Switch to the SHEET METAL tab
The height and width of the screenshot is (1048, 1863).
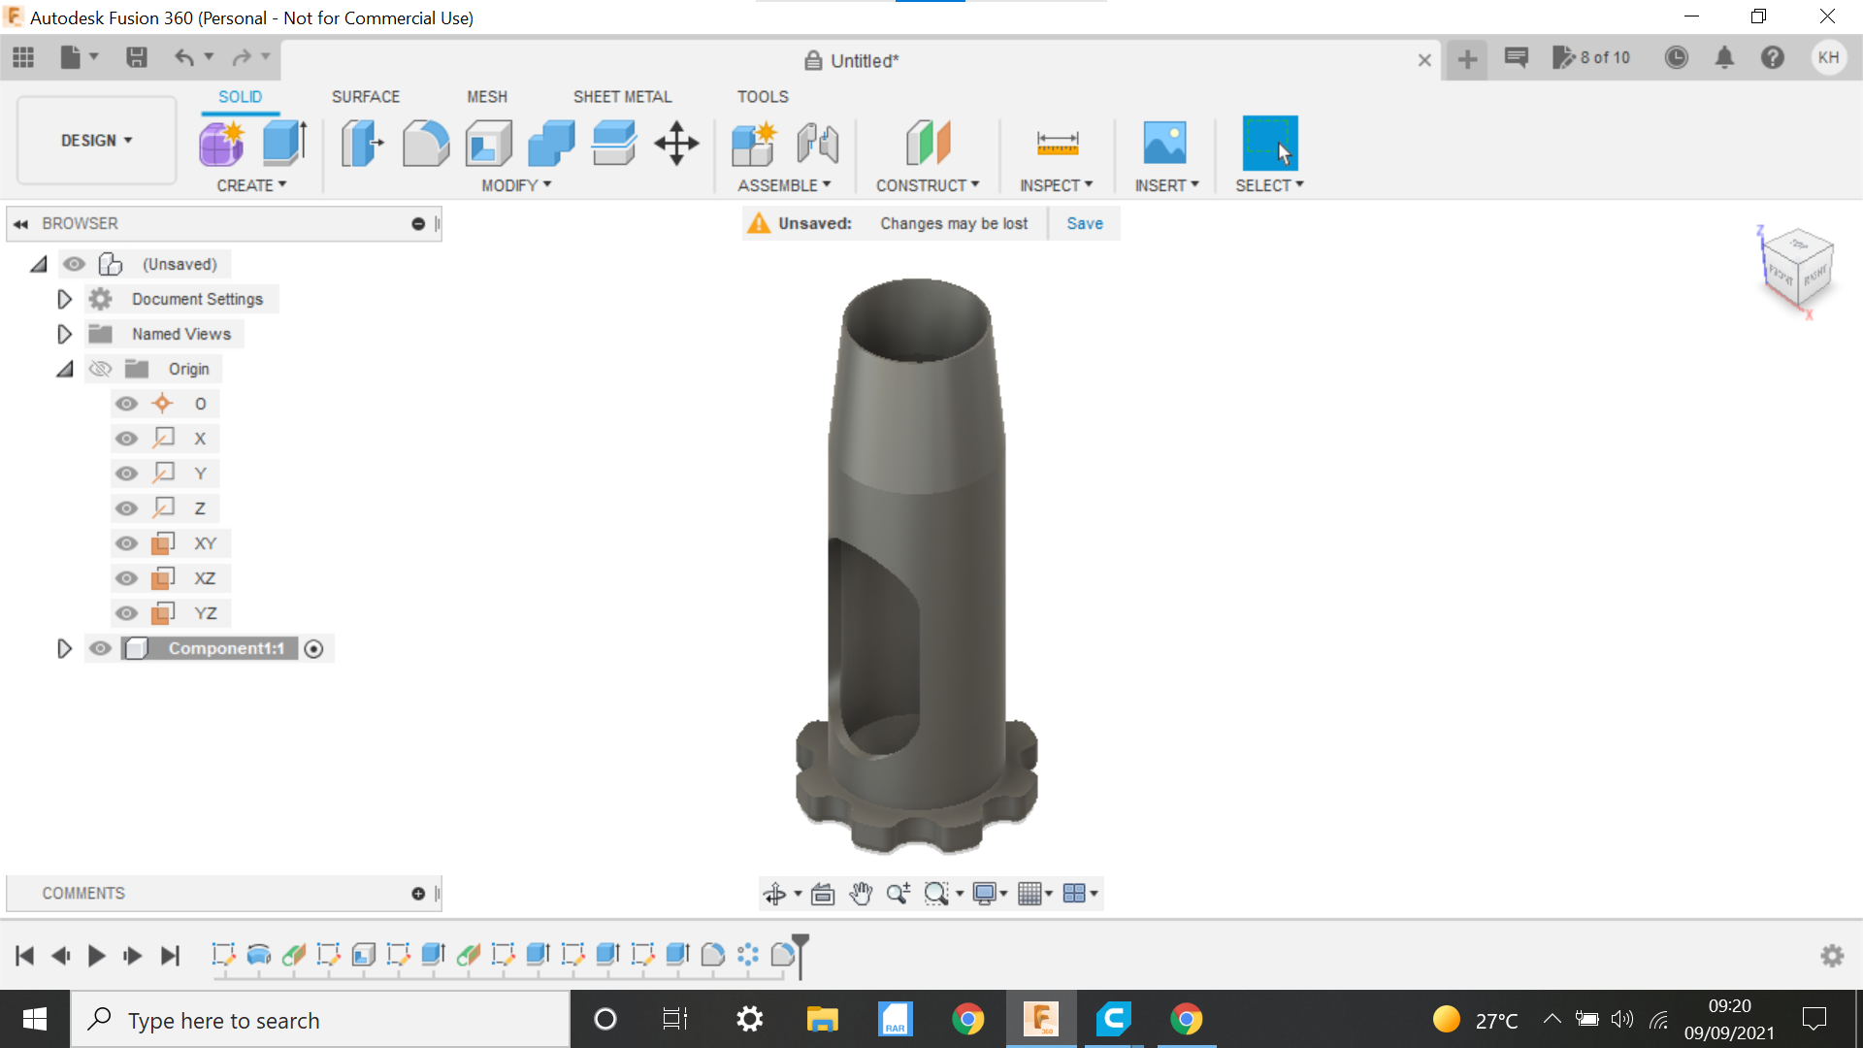[622, 97]
